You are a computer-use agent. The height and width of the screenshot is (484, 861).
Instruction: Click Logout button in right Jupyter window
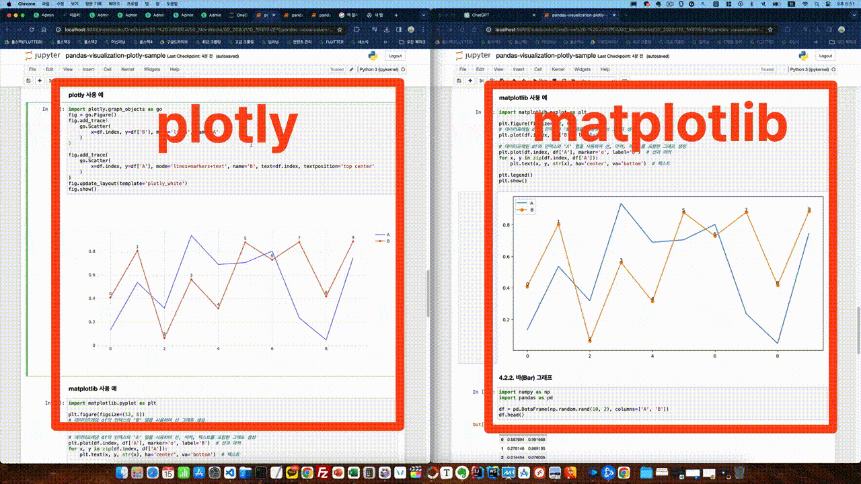coord(825,56)
